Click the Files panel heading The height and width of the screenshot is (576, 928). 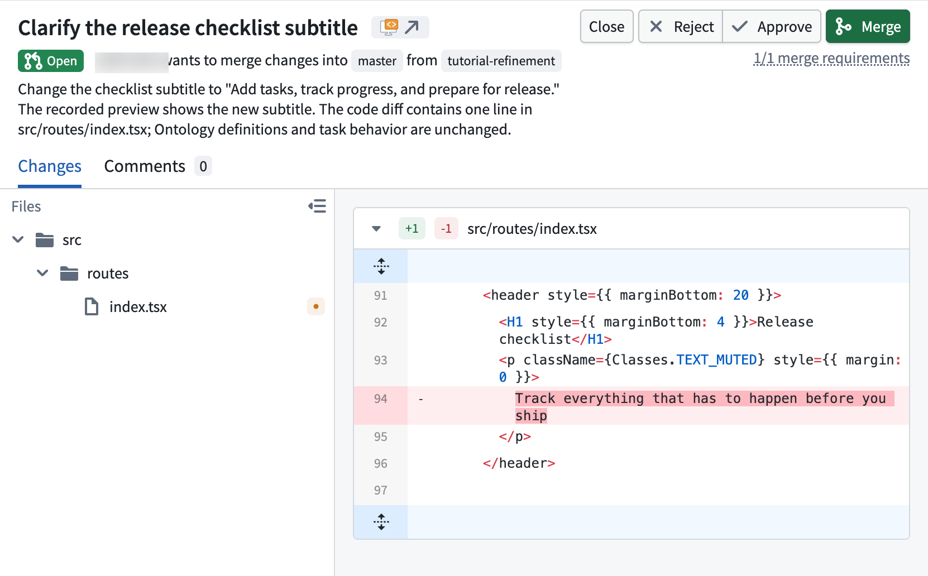pos(26,207)
